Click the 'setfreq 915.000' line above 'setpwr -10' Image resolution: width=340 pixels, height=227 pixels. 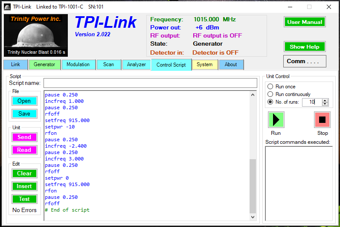coord(67,120)
